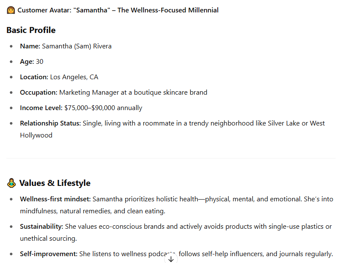Screen dimensions: 342x263
Task: Click the Customer Avatar Samantha title
Action: 118,10
